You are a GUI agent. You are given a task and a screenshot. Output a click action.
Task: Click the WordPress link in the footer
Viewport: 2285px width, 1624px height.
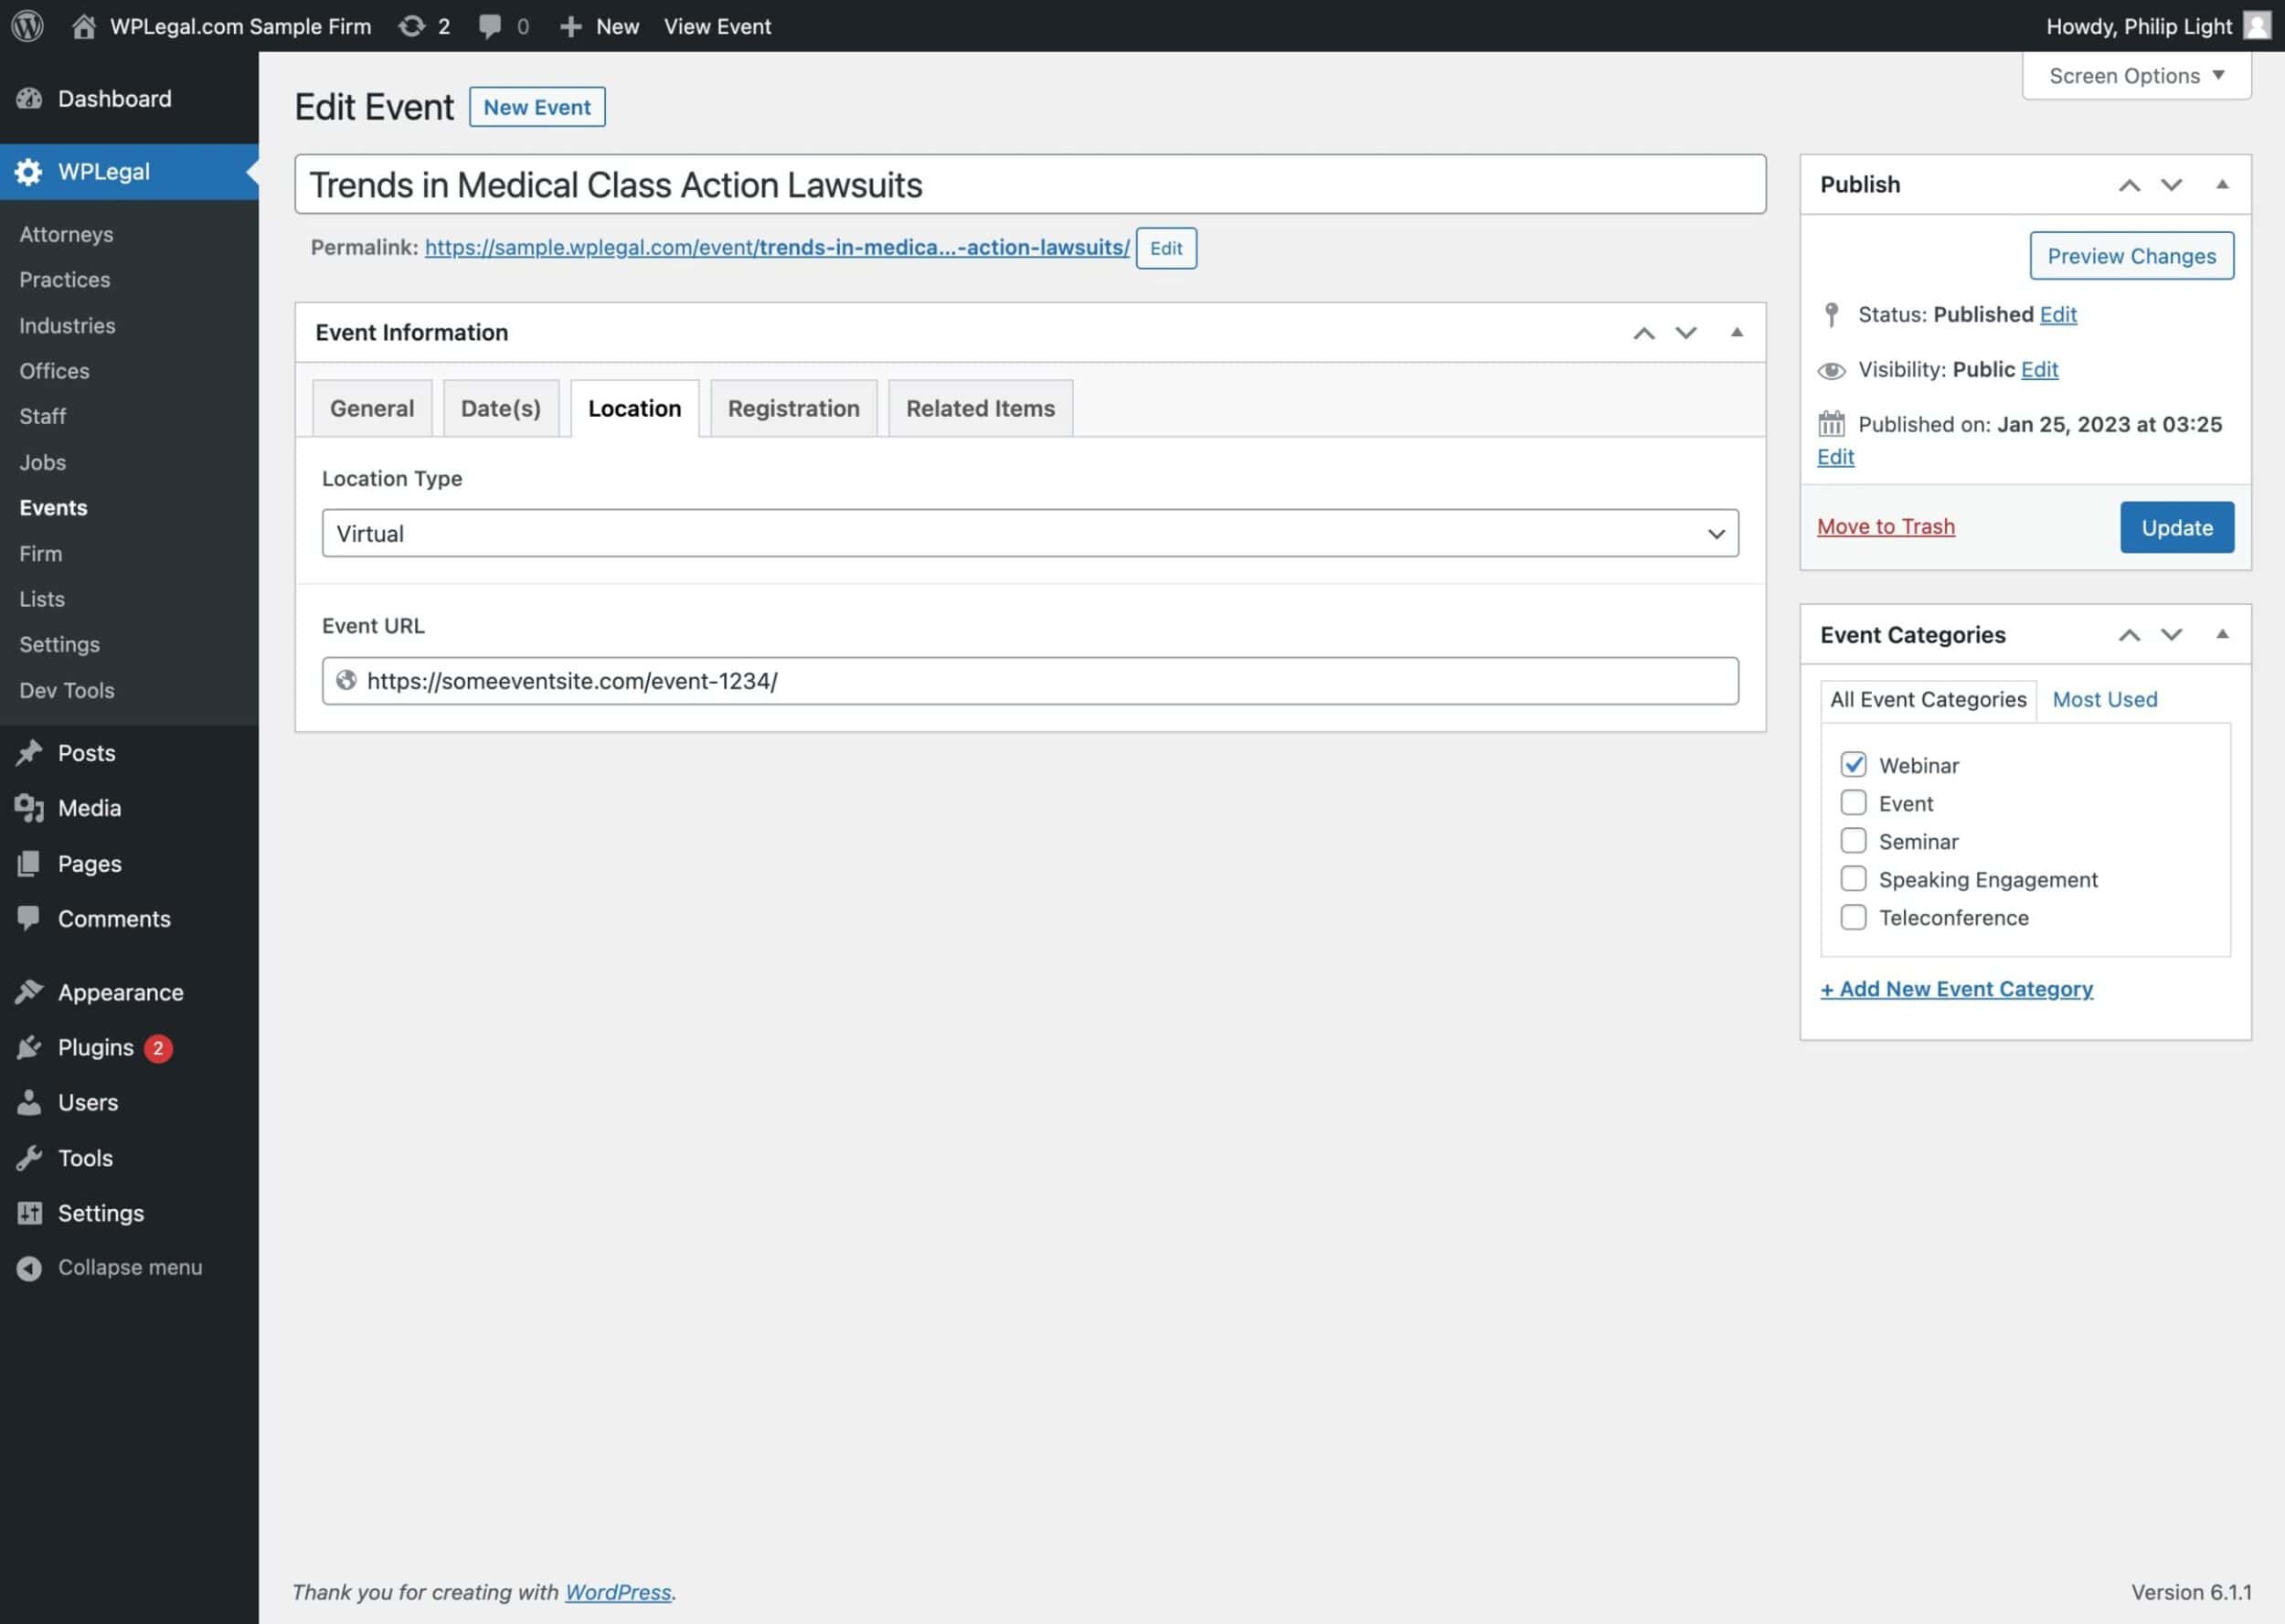click(618, 1592)
